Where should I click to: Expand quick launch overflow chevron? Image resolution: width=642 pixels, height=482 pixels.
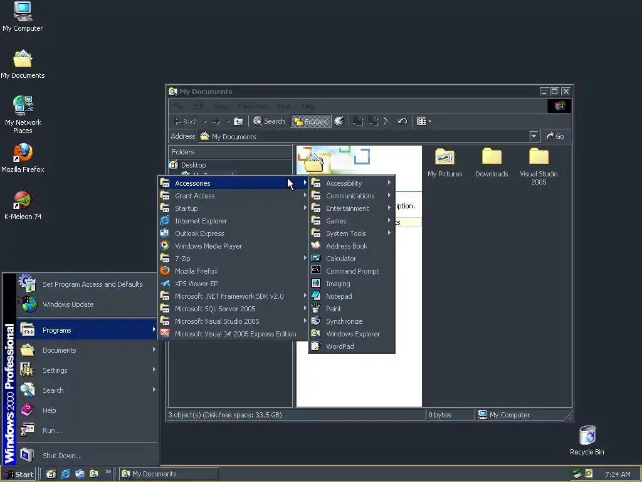click(108, 472)
